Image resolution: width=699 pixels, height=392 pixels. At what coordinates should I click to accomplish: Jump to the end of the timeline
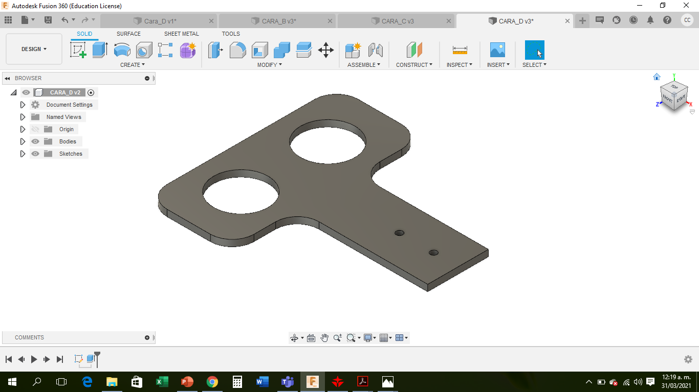tap(60, 359)
